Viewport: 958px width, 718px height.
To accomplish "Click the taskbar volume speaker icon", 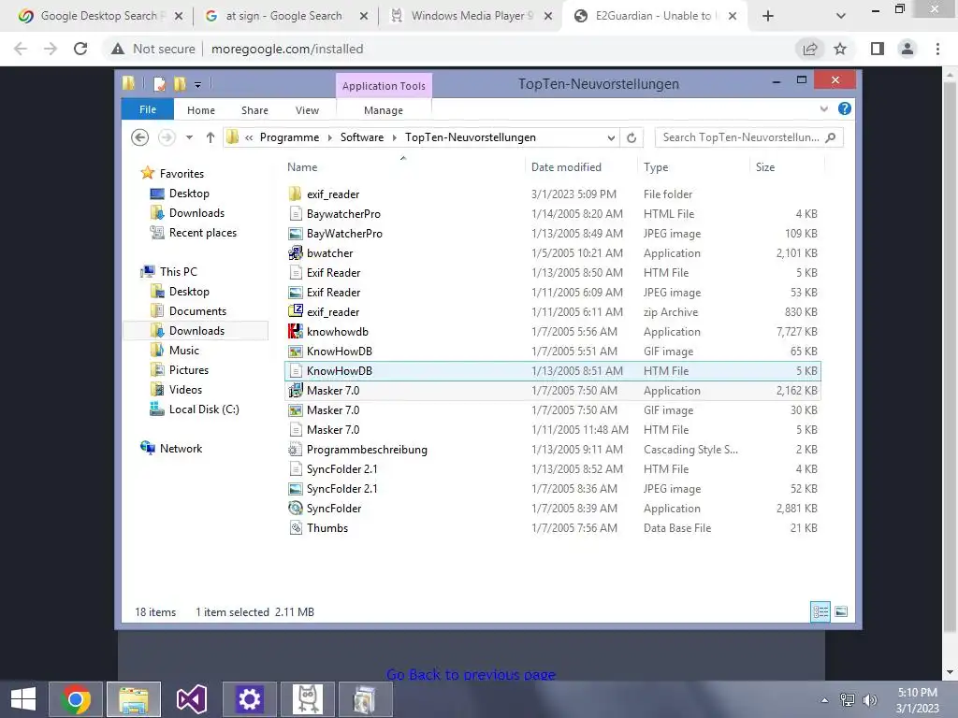I will [x=869, y=699].
